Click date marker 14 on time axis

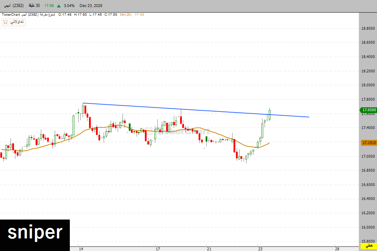coord(81,249)
